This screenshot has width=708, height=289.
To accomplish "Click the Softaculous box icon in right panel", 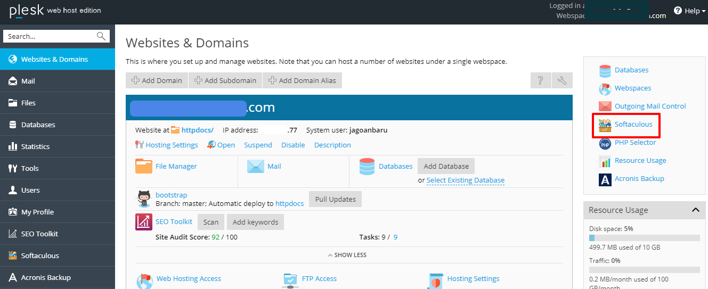I will (x=605, y=125).
